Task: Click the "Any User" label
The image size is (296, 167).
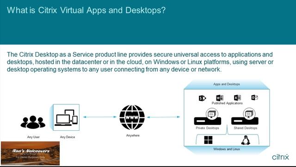Action: click(33, 137)
